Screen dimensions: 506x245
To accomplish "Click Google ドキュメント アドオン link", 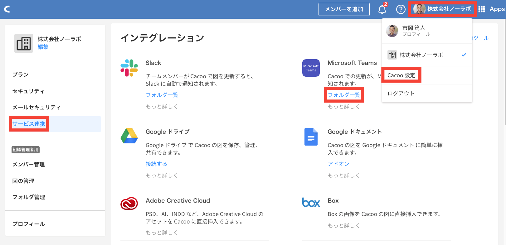I will tap(338, 164).
